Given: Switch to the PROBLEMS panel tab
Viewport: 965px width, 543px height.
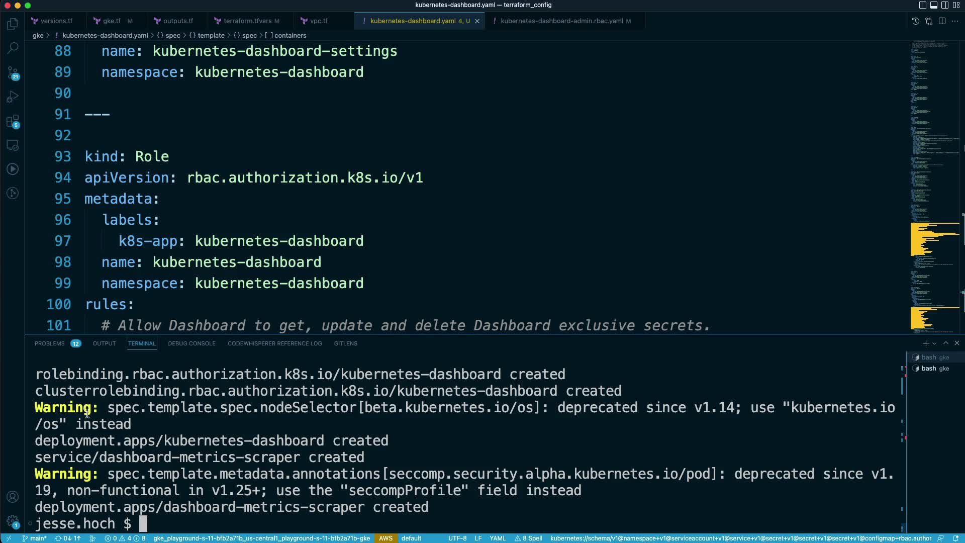Looking at the screenshot, I should (x=49, y=343).
